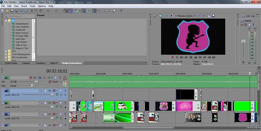The image size is (261, 131).
Task: Make compositing child on video track 3
Action: click(x=65, y=107)
